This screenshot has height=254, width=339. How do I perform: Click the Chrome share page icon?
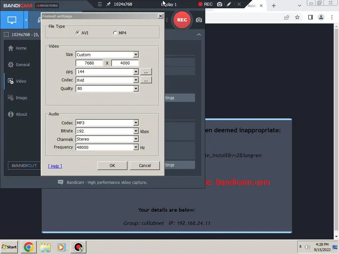287,17
